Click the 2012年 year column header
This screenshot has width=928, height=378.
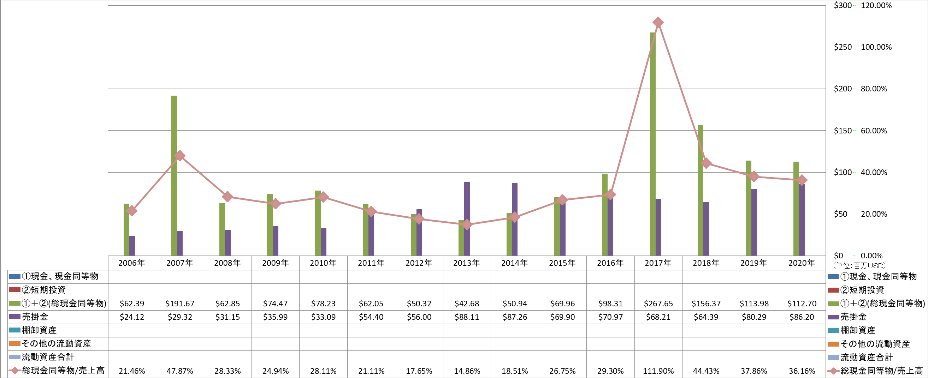click(419, 263)
